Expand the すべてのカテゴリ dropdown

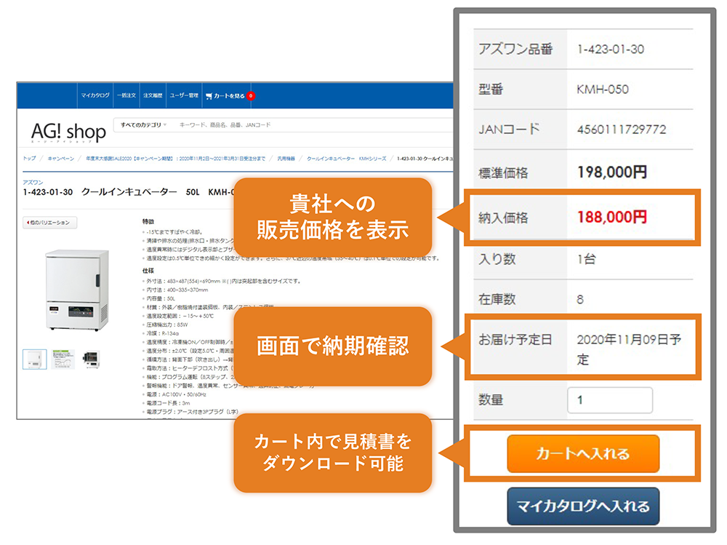pyautogui.click(x=143, y=125)
